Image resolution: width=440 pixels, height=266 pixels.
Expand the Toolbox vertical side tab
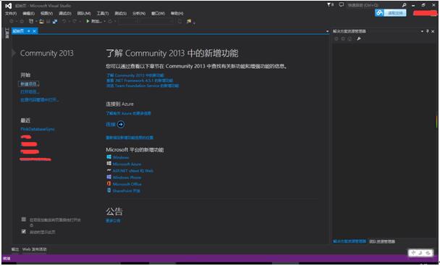tap(7, 33)
